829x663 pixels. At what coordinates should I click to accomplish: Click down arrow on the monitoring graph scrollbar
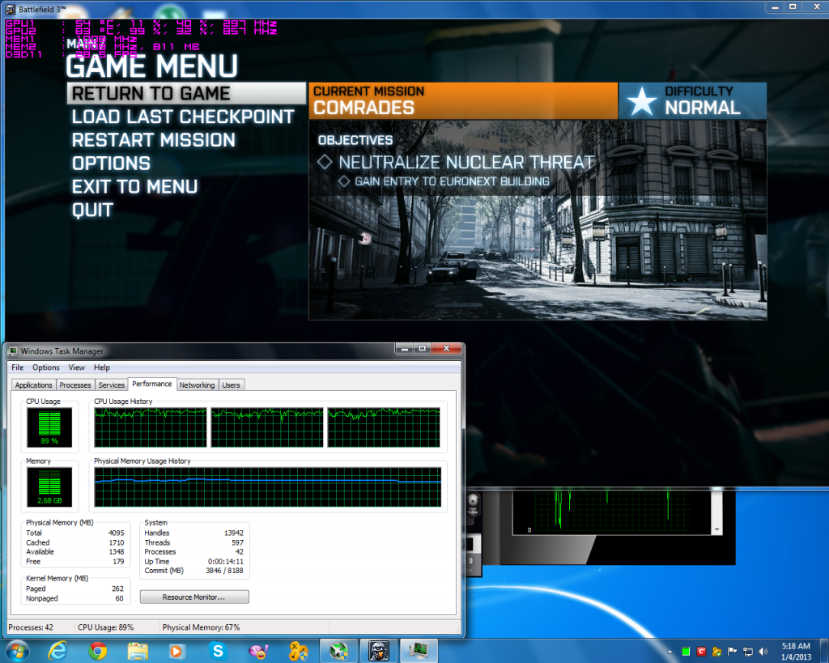click(717, 529)
